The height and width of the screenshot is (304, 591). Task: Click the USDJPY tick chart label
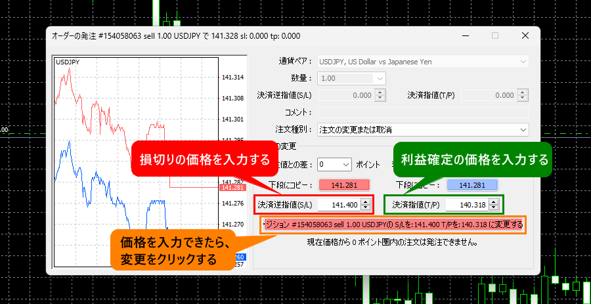point(68,62)
